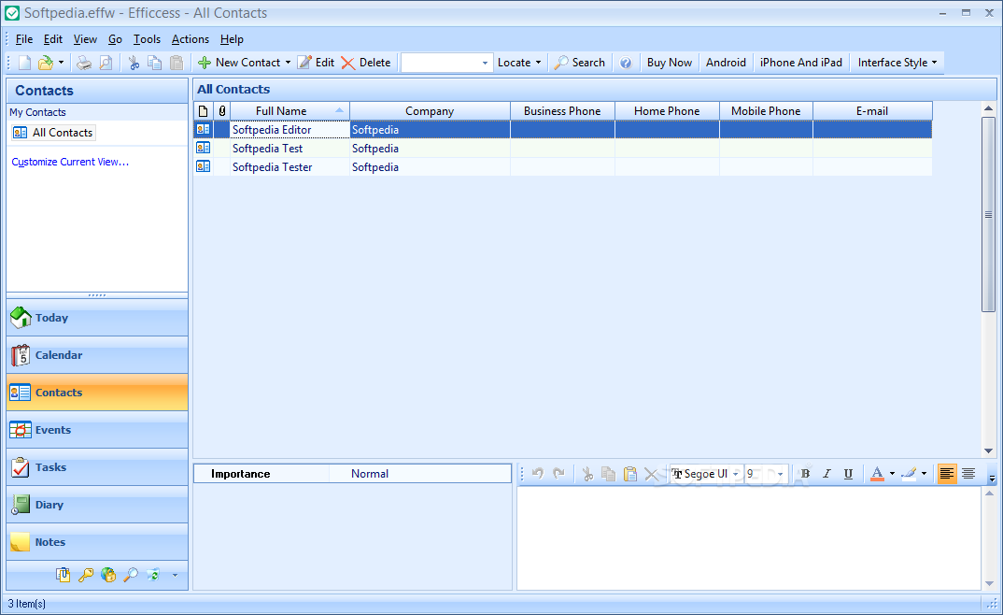Open Password Manager key icon
The width and height of the screenshot is (1003, 615).
(86, 575)
